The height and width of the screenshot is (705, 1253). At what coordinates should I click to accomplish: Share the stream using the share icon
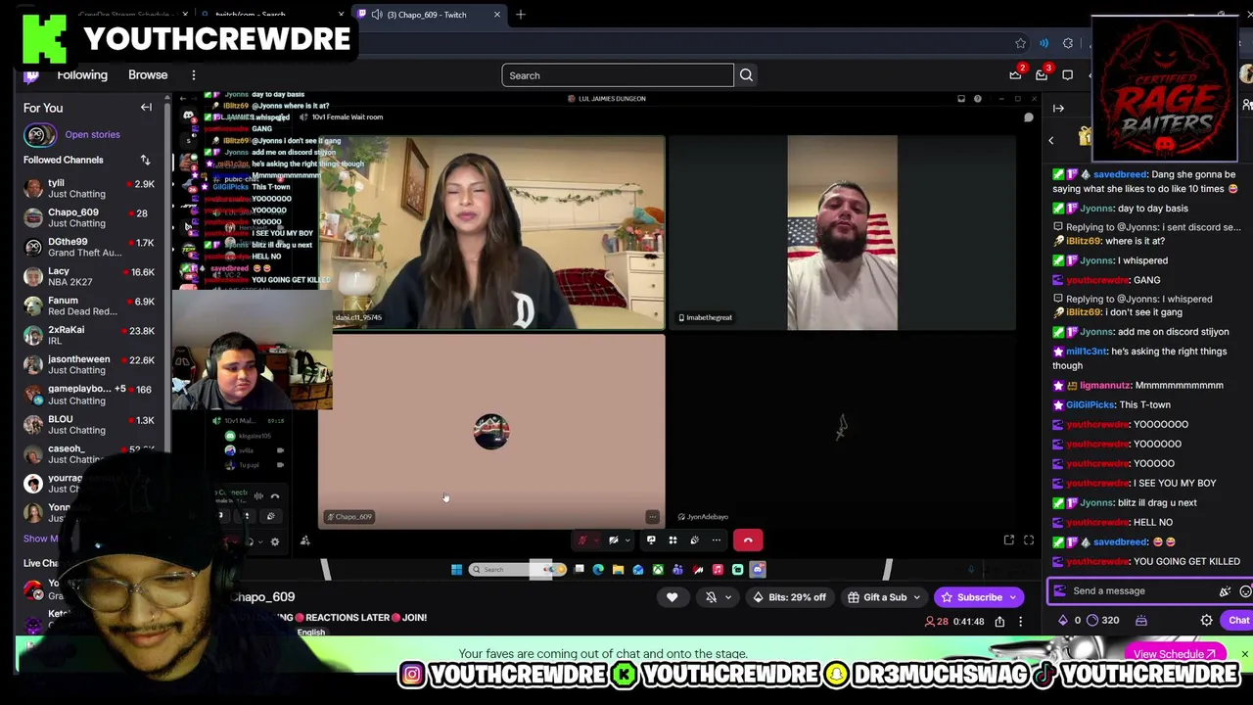pos(999,622)
